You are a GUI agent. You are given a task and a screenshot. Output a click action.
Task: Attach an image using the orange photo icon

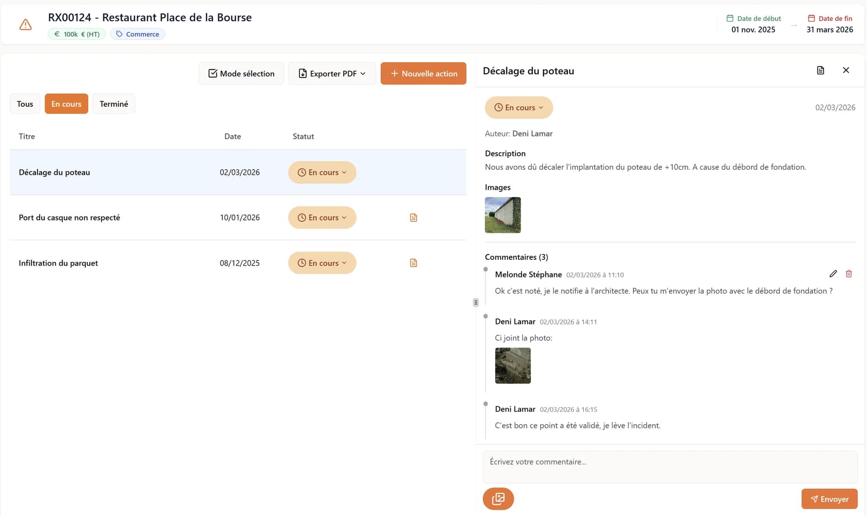pyautogui.click(x=498, y=498)
